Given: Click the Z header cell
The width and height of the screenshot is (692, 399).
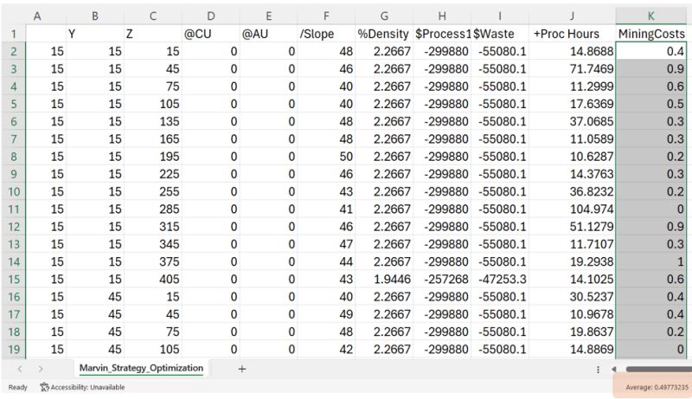Looking at the screenshot, I should [153, 34].
